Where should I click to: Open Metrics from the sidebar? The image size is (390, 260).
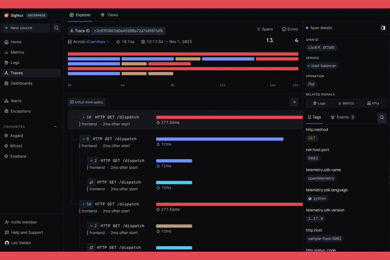click(17, 52)
